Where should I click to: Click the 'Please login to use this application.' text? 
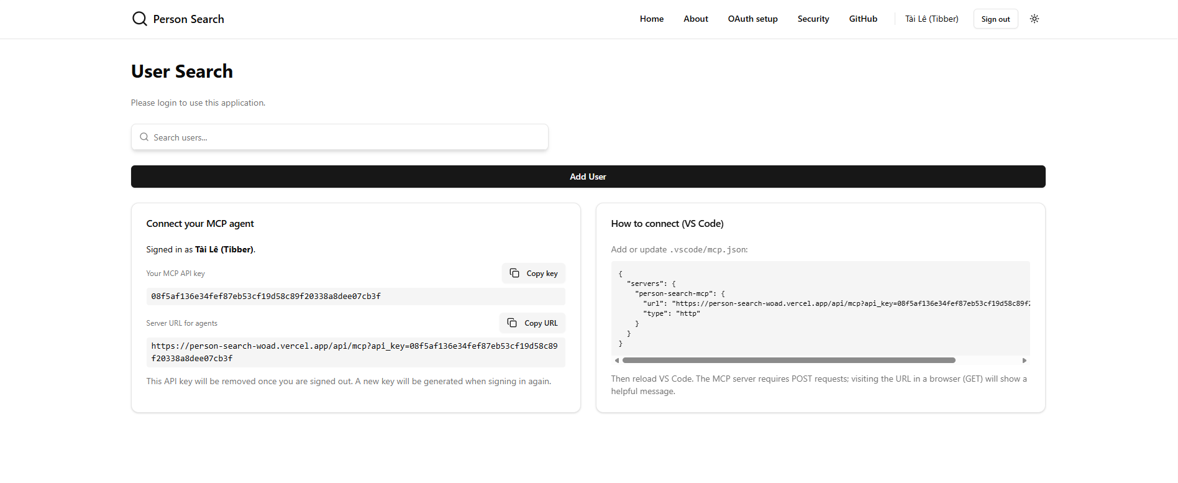[x=198, y=103]
